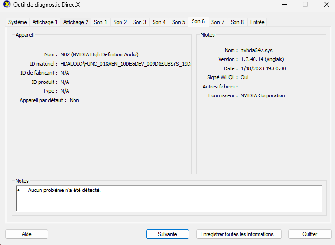Go to the Son 4 tab
The image size is (335, 245).
click(x=159, y=22)
